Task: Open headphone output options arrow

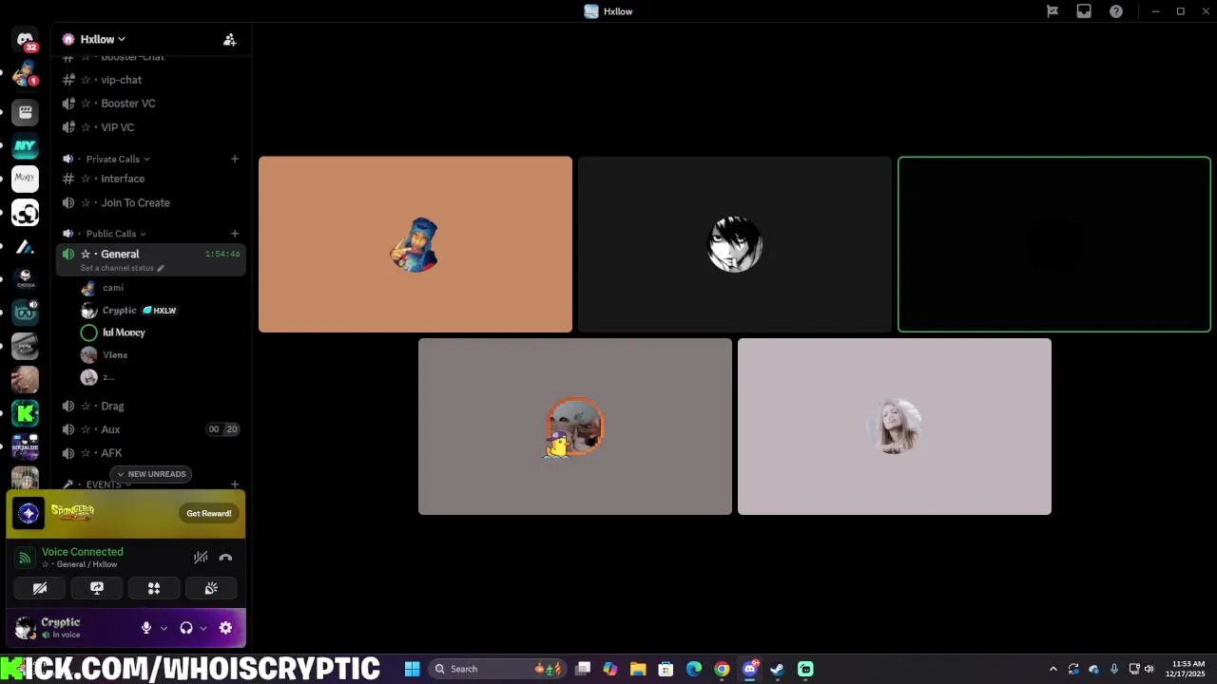Action: [x=203, y=628]
